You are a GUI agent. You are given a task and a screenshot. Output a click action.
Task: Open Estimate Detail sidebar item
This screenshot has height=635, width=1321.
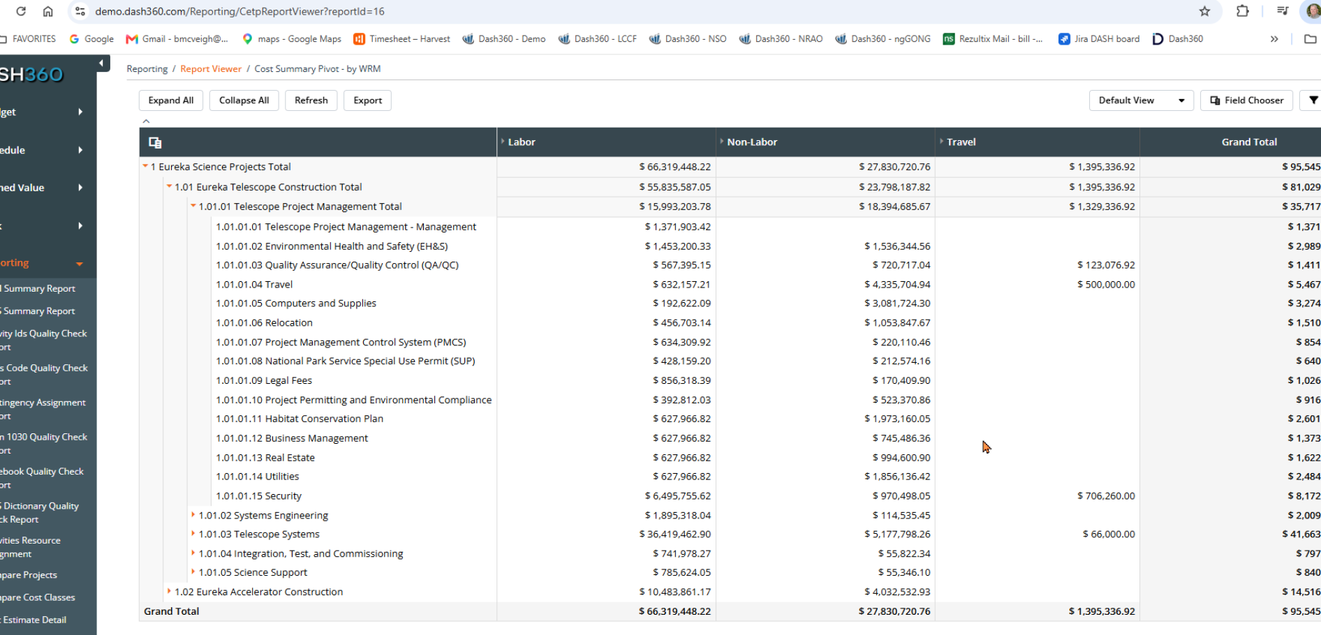[34, 620]
